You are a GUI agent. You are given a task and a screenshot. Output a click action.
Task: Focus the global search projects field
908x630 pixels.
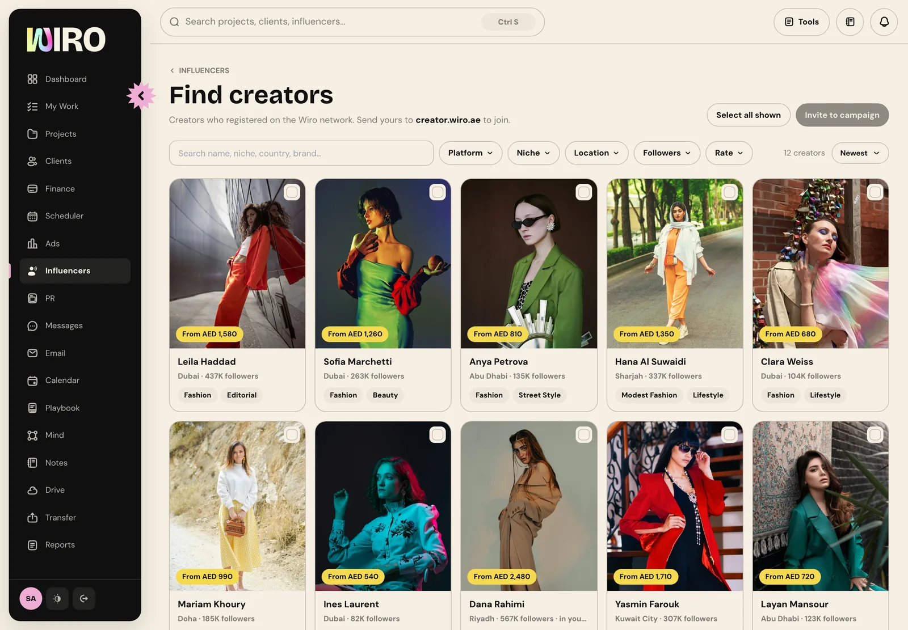point(352,22)
